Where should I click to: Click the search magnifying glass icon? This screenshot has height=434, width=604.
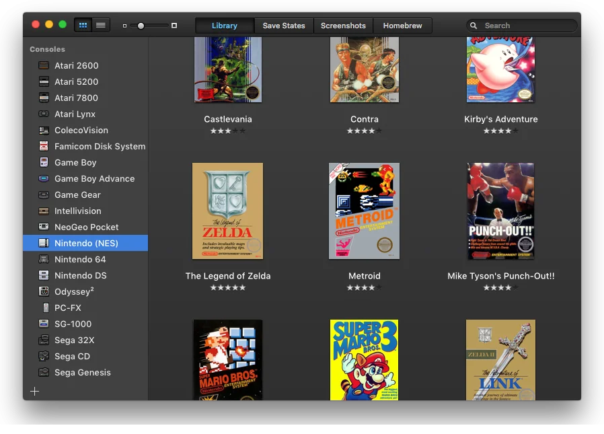coord(474,25)
